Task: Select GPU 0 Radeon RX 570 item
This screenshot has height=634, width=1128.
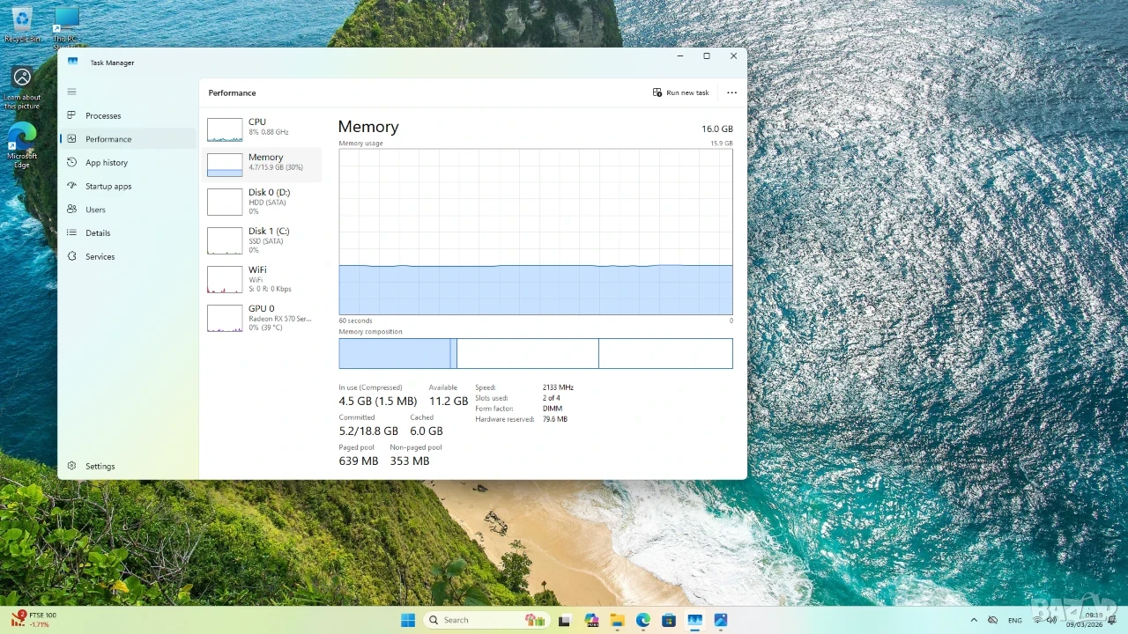Action: pos(263,318)
